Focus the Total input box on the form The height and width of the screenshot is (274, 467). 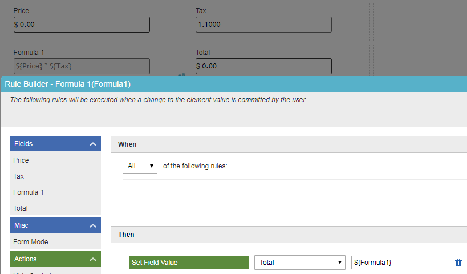point(263,66)
